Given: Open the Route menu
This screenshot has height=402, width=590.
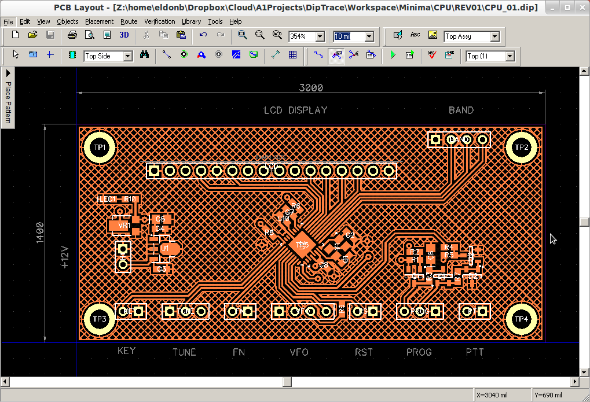Looking at the screenshot, I should (129, 21).
